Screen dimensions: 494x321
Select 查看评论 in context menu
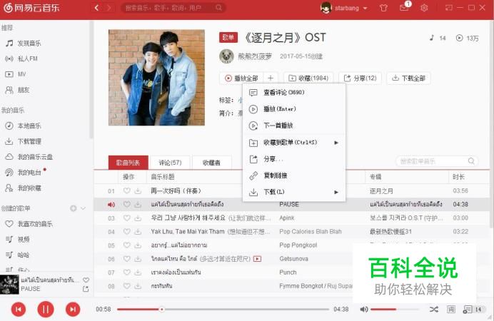pyautogui.click(x=293, y=92)
